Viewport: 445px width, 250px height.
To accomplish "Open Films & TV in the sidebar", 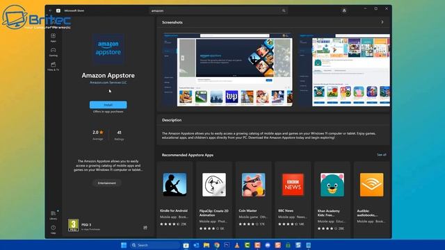I will coord(53,67).
